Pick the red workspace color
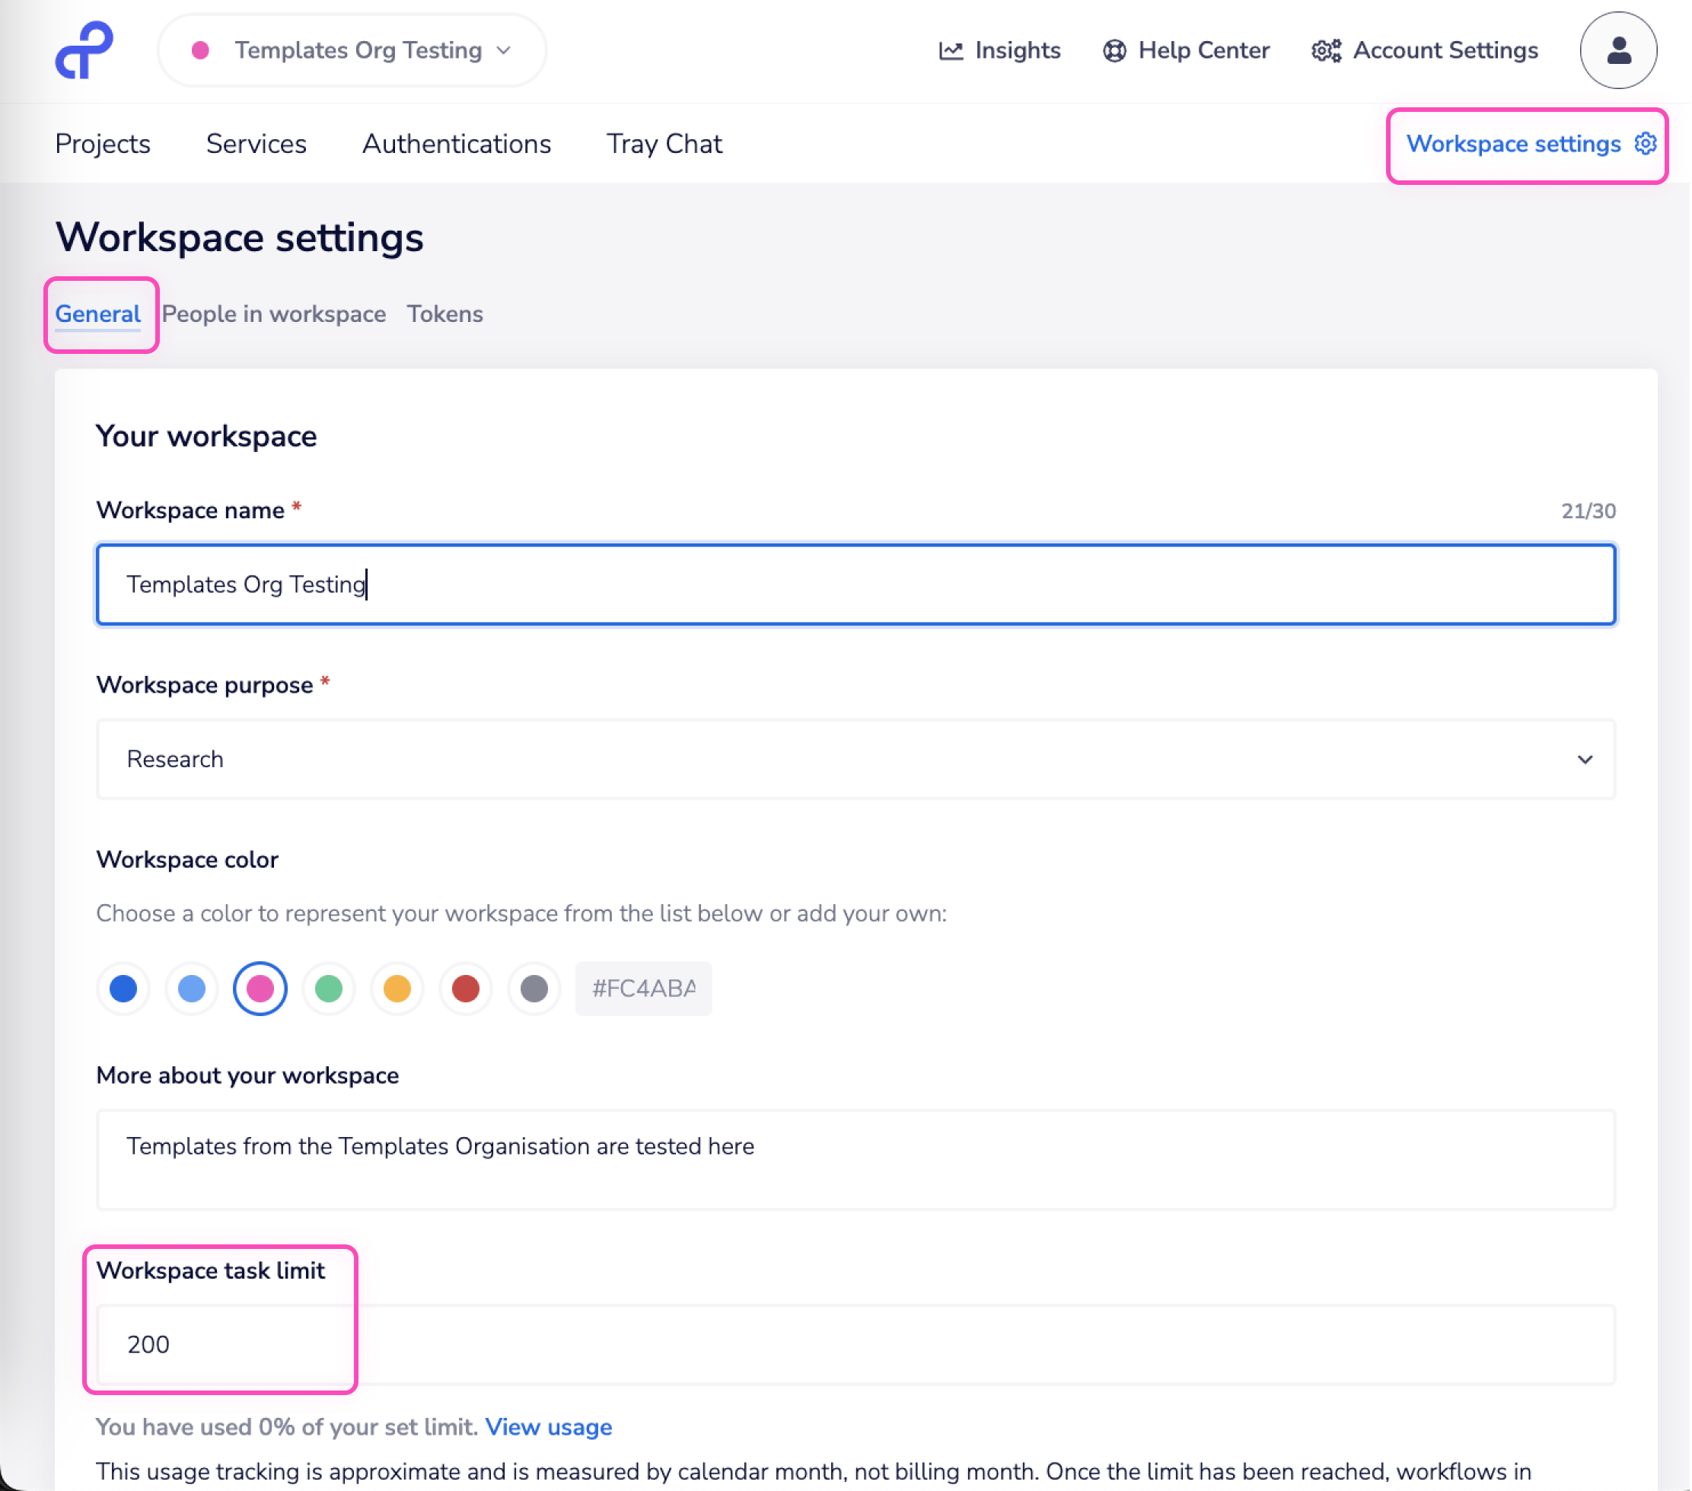Image resolution: width=1692 pixels, height=1491 pixels. pos(465,988)
